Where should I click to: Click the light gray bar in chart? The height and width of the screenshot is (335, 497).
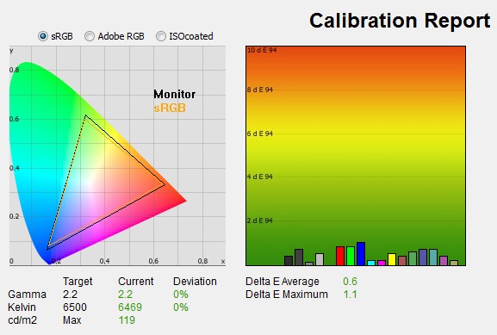click(x=320, y=259)
